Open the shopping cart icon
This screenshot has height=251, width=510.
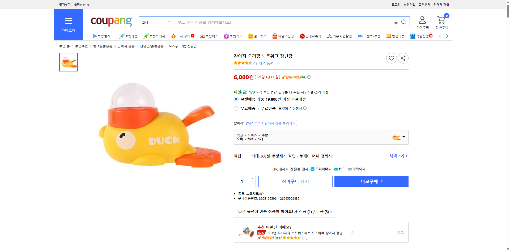pos(441,20)
